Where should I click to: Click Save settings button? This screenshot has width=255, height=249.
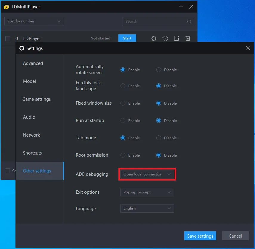[x=200, y=236]
